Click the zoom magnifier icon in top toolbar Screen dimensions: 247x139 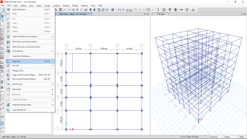[x=56, y=10]
